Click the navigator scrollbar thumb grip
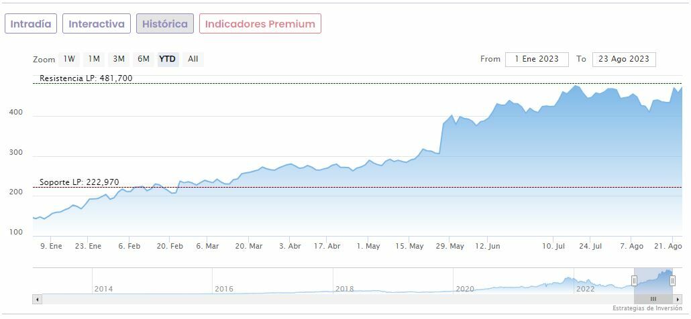Image resolution: width=691 pixels, height=319 pixels. [653, 299]
